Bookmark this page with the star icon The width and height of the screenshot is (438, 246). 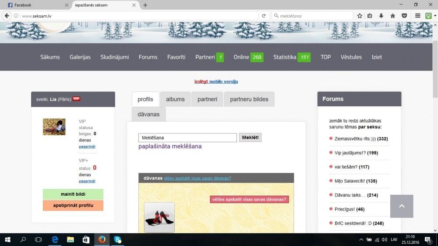(360, 16)
